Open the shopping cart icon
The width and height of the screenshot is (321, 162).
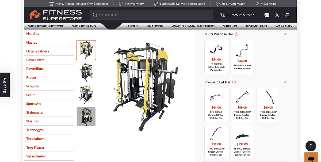pyautogui.click(x=287, y=15)
